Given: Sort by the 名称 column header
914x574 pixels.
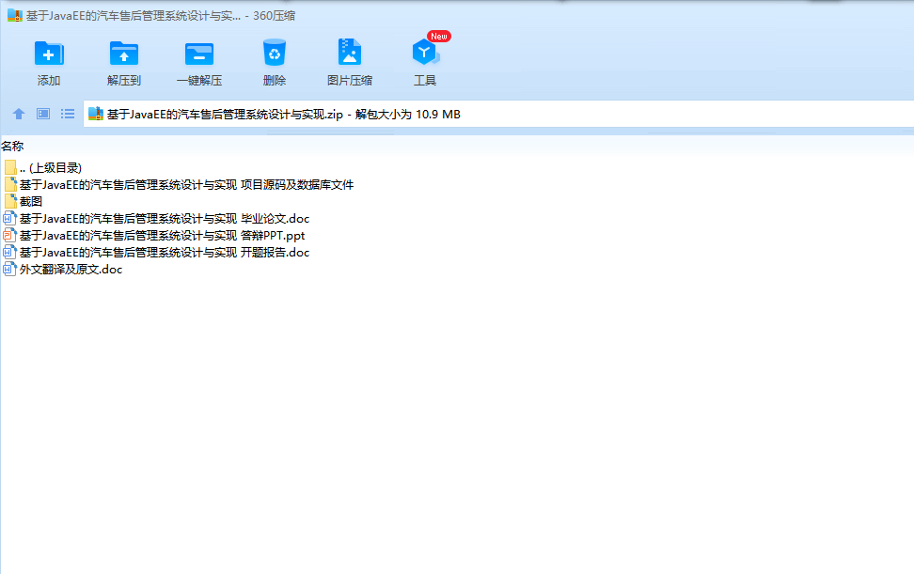Looking at the screenshot, I should click(12, 147).
